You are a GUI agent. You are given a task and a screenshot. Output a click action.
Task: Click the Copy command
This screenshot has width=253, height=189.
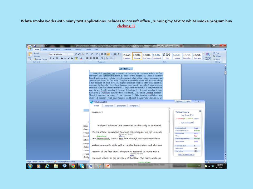[x=37, y=56]
